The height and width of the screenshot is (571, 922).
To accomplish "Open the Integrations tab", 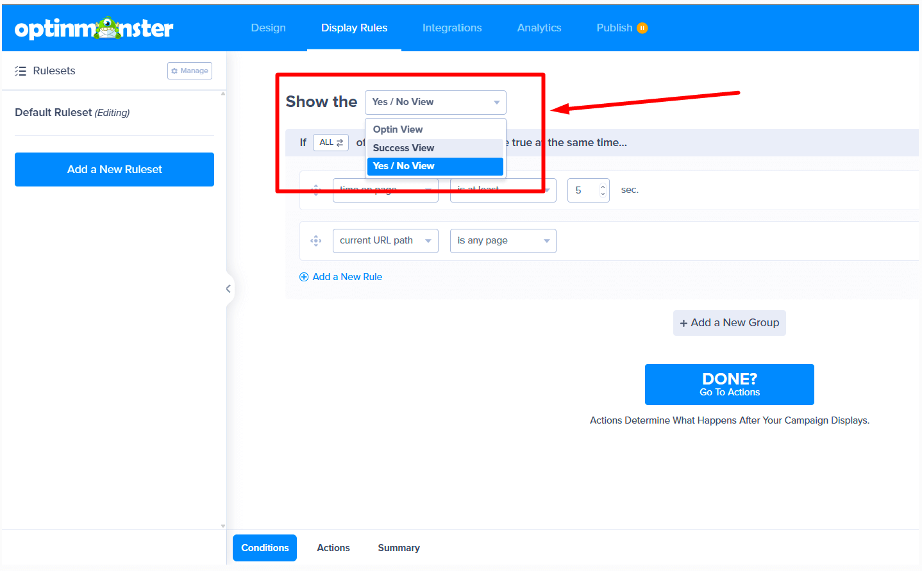I will click(x=452, y=28).
